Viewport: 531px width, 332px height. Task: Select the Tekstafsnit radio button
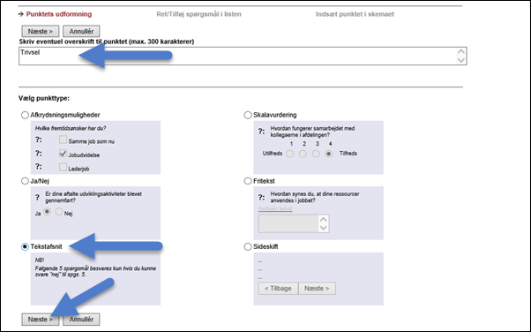[x=25, y=246]
